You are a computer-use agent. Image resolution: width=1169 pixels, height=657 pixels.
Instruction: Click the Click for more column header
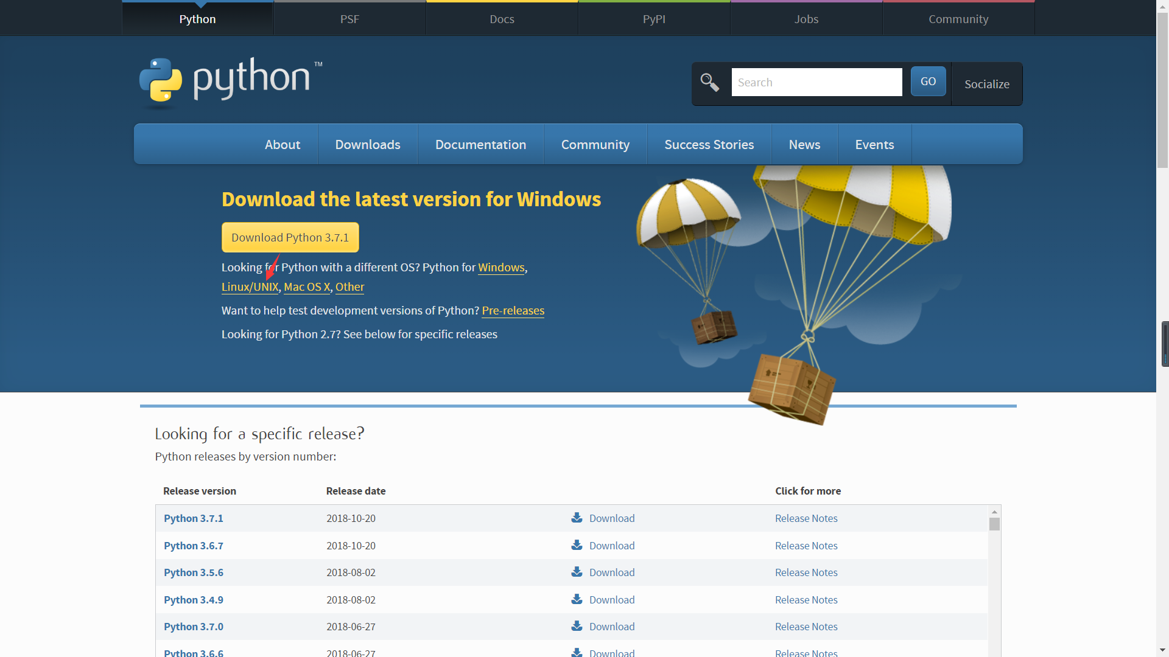click(x=808, y=491)
